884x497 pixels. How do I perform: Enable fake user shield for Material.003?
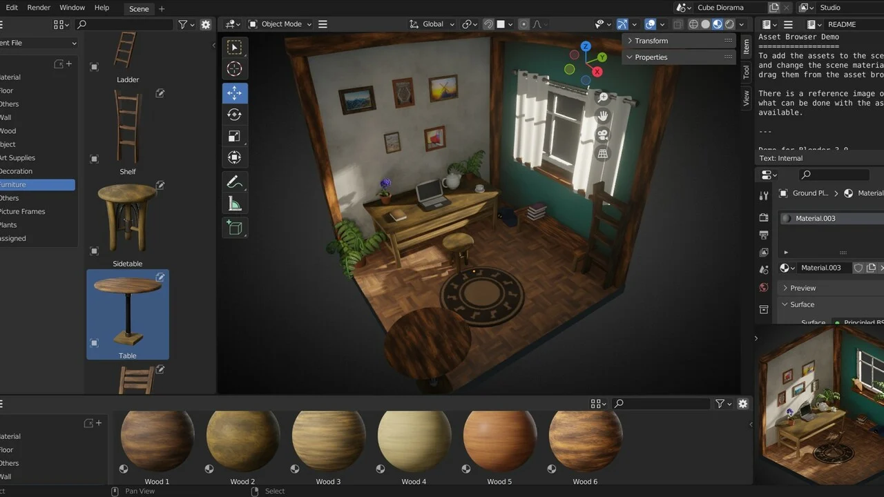click(858, 268)
